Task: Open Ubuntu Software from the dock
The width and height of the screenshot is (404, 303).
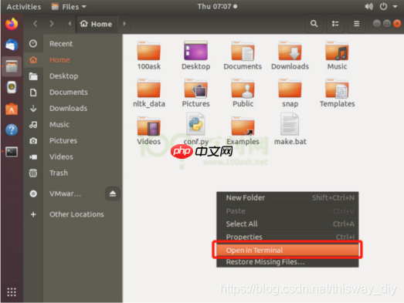Action: point(12,109)
